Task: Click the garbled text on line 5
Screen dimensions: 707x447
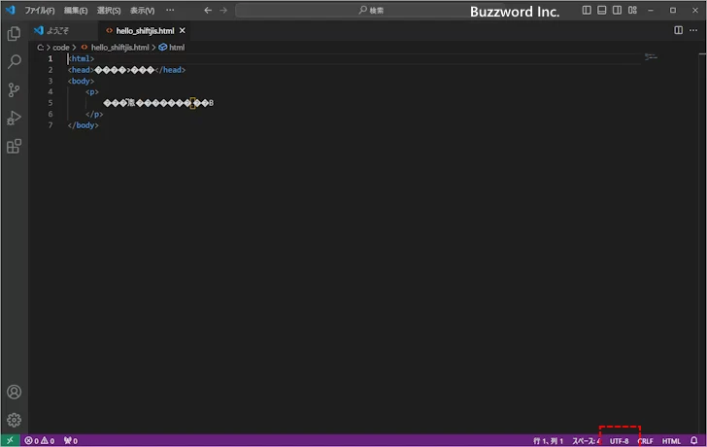Action: tap(158, 103)
